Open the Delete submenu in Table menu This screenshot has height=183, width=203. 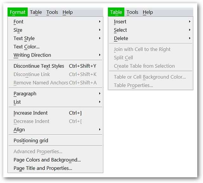[x=121, y=38]
